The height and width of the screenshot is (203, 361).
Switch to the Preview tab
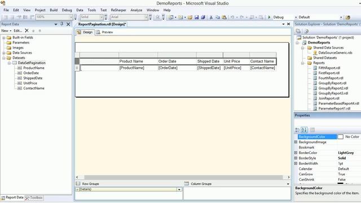(105, 32)
